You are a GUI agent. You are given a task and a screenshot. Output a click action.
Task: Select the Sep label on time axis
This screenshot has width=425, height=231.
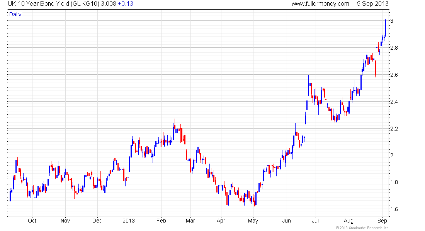point(382,221)
